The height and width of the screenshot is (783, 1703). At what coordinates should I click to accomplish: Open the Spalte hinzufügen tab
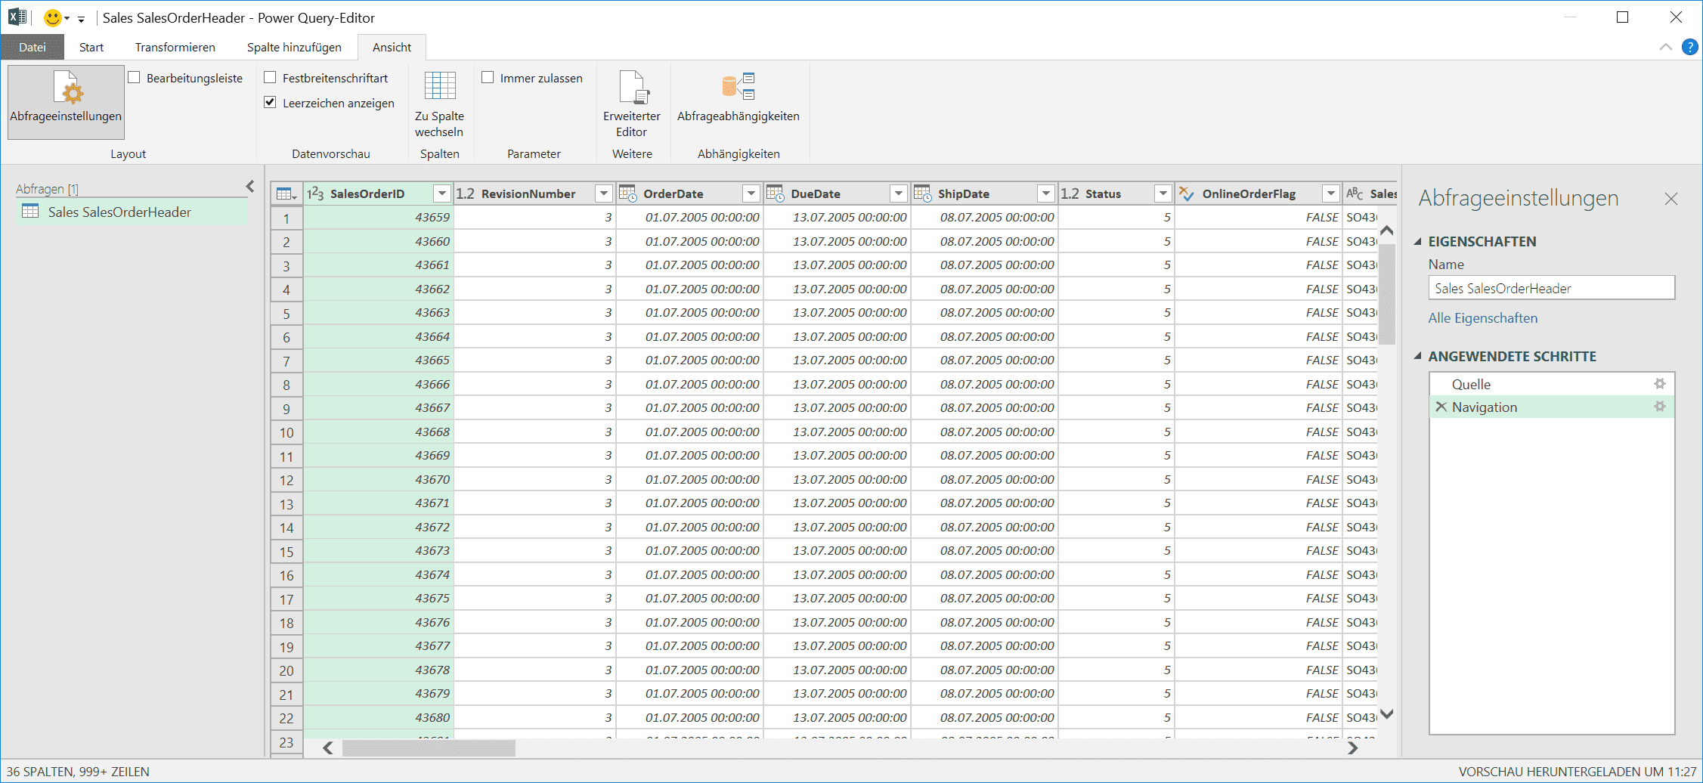coord(294,47)
